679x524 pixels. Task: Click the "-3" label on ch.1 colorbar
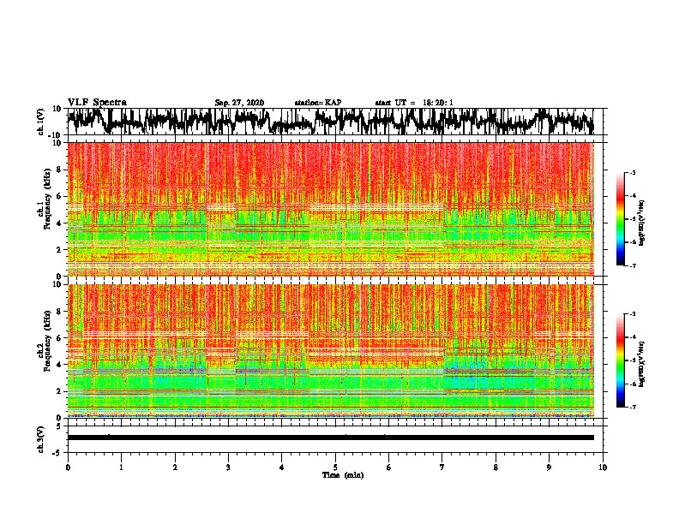[x=632, y=172]
